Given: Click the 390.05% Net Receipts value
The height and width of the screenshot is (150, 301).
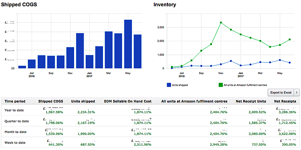Looking at the screenshot, I should (x=289, y=145).
